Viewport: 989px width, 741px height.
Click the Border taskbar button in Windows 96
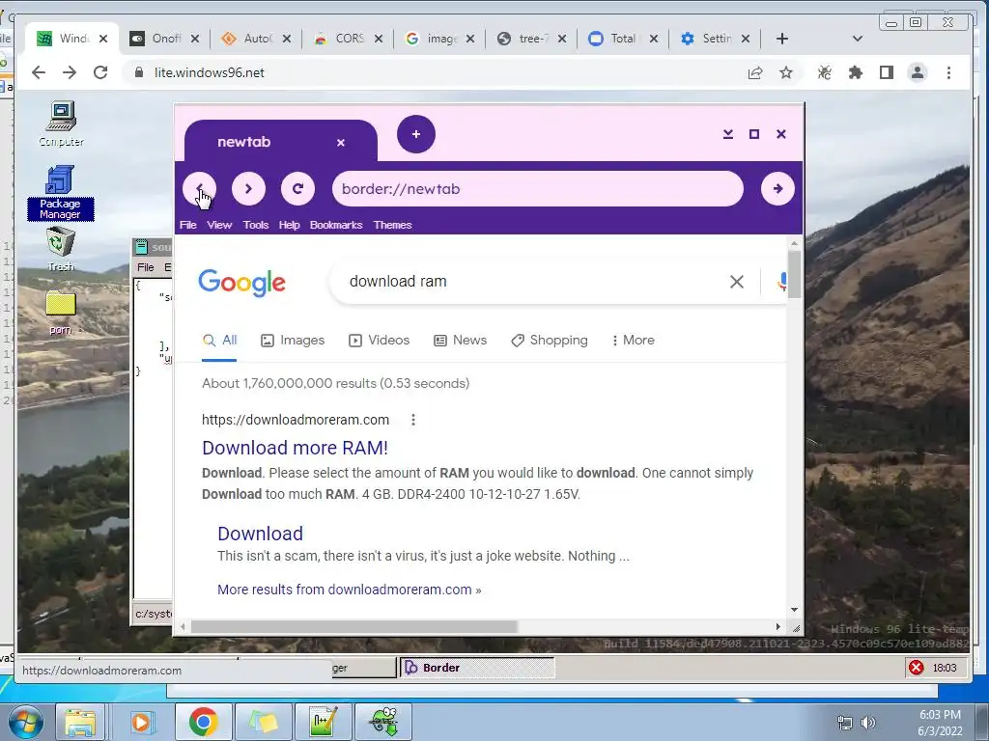coord(477,668)
